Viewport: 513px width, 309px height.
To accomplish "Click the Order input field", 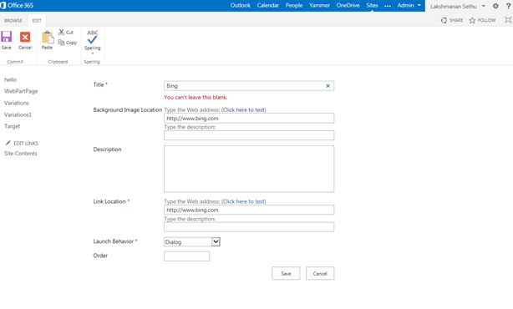I will [186, 256].
